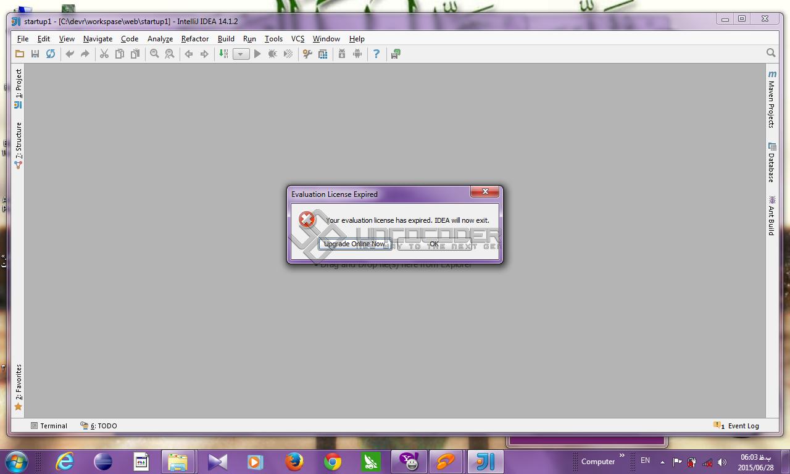790x474 pixels.
Task: Click the Upgrade Online Now button
Action: click(x=354, y=244)
